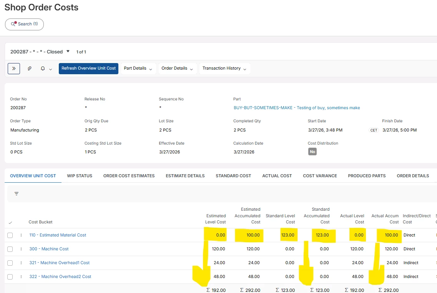Check the 322 - Machine Overhead2 Cost row
The height and width of the screenshot is (293, 437).
10,277
